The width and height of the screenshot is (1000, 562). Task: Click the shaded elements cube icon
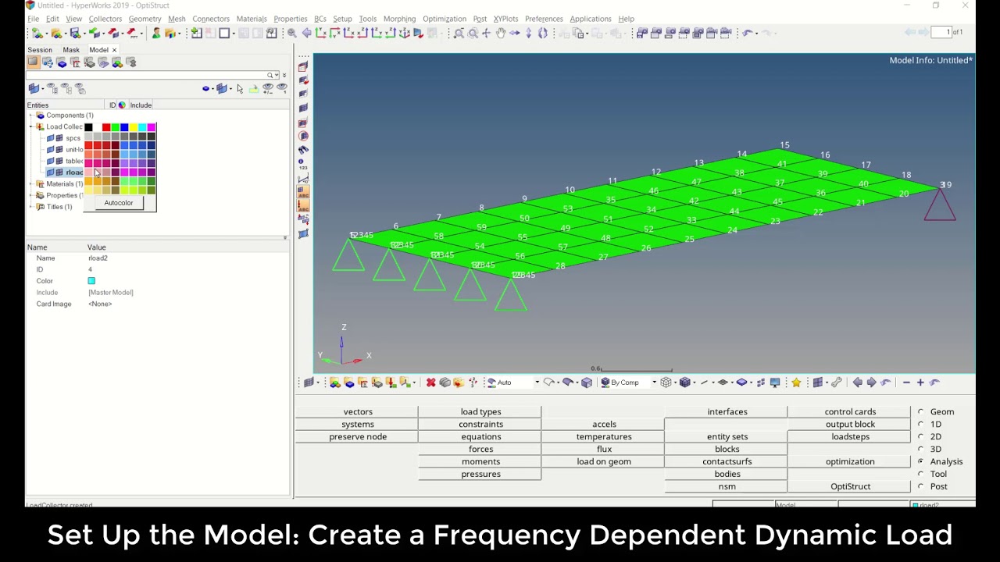tap(685, 382)
